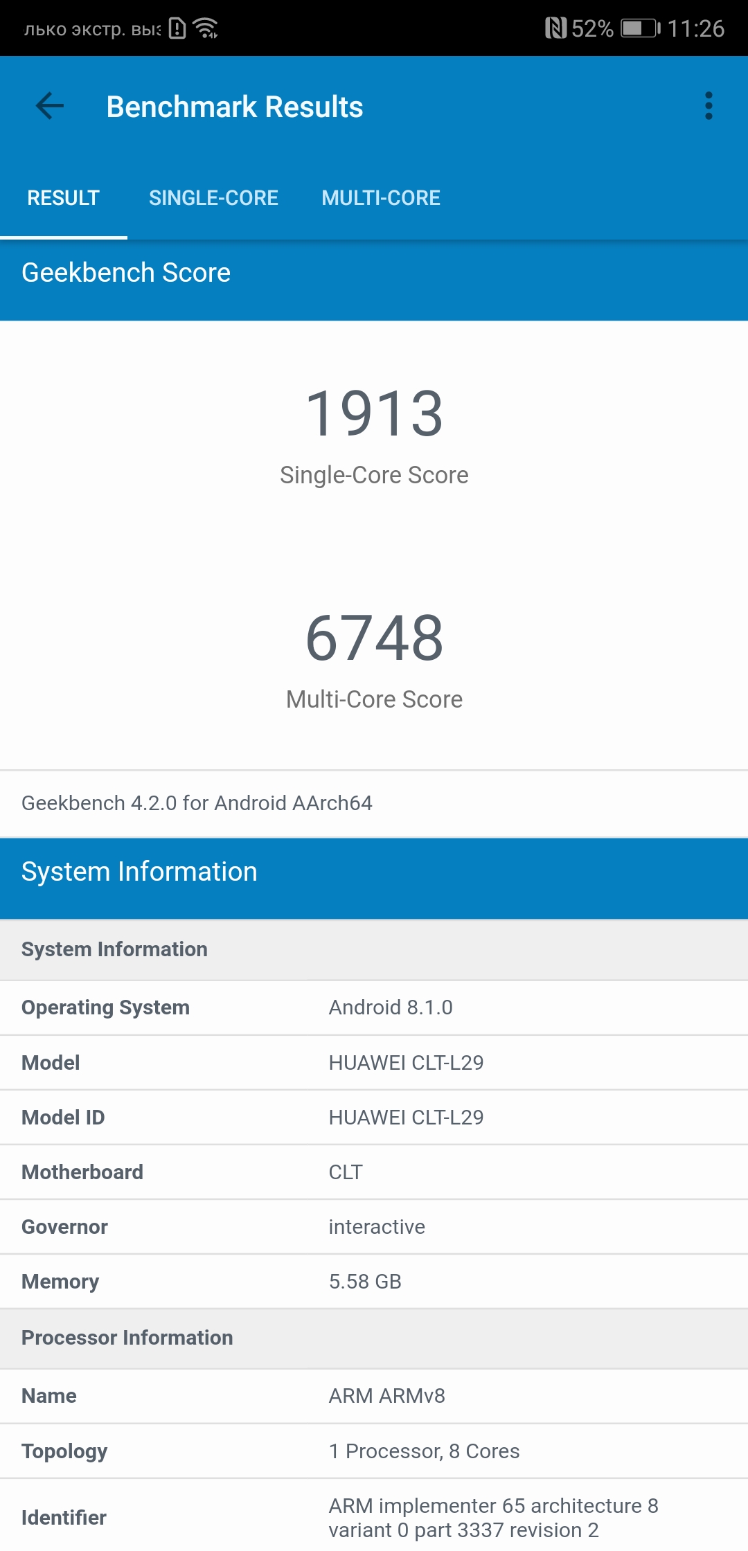Select the Memory 5.58 GB row

coord(374,1282)
